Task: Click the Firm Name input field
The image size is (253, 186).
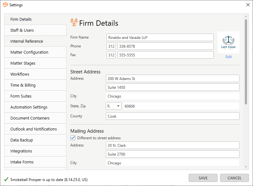Action: click(x=160, y=37)
